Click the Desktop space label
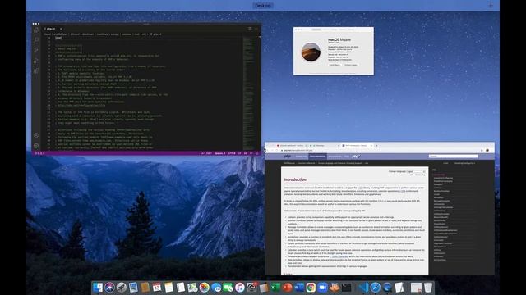526x295 pixels. tap(263, 6)
